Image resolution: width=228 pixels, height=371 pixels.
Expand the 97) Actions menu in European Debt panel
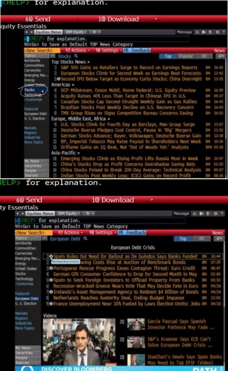(x=70, y=232)
